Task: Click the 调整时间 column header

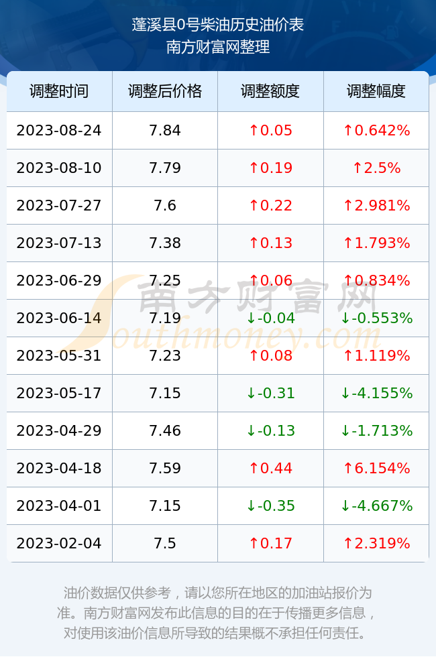Action: (59, 91)
